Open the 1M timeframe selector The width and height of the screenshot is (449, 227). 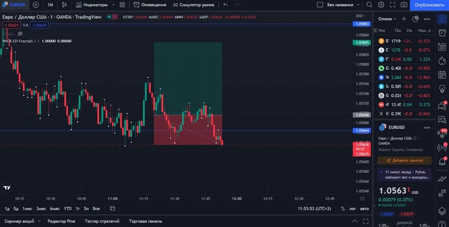tap(50, 5)
